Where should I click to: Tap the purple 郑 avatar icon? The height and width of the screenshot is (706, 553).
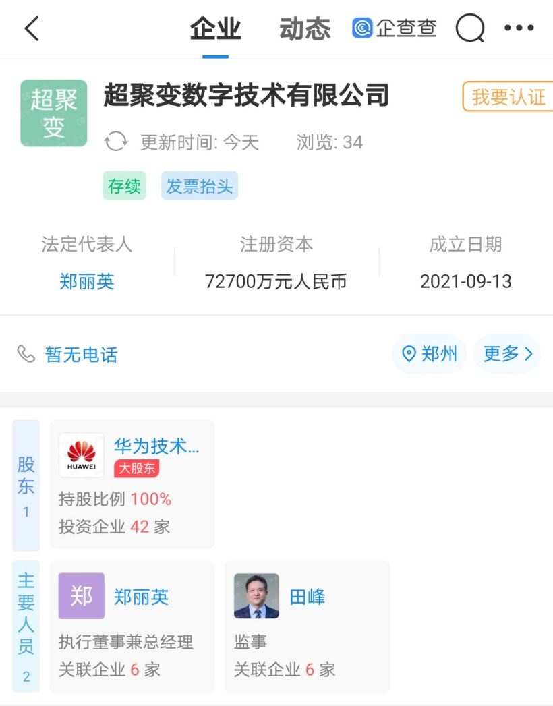82,596
